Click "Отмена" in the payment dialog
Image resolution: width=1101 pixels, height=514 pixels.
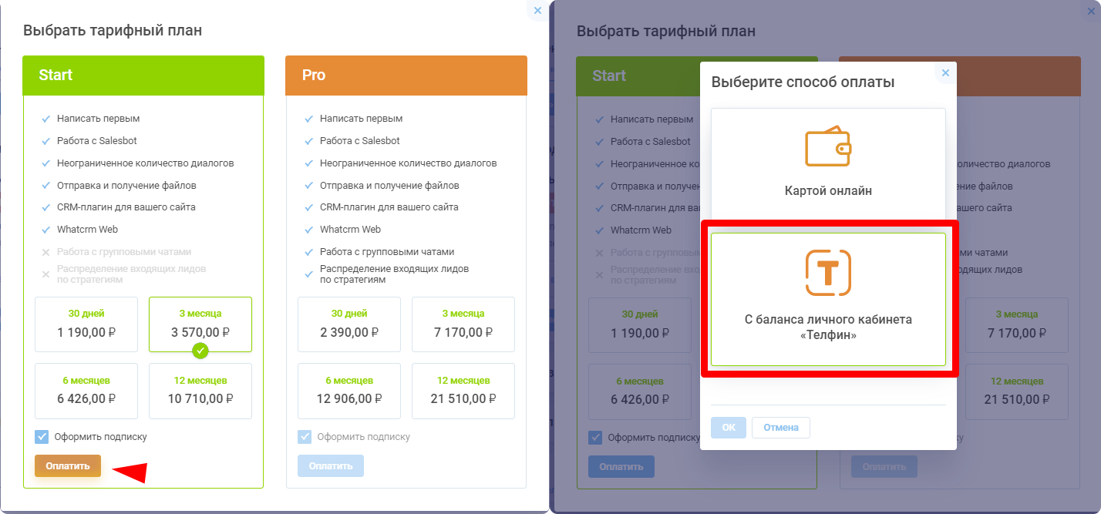click(781, 428)
